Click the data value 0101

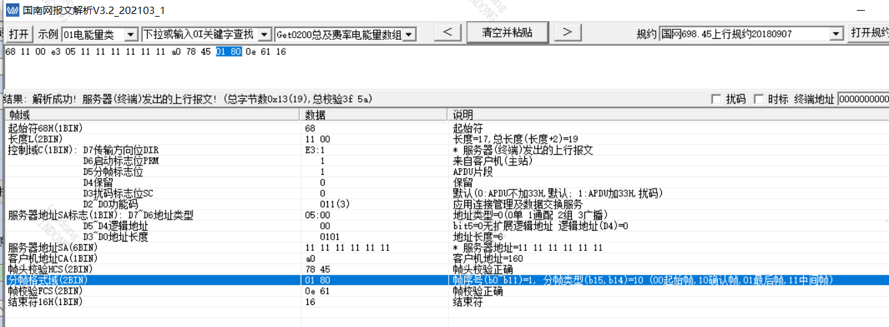[329, 236]
